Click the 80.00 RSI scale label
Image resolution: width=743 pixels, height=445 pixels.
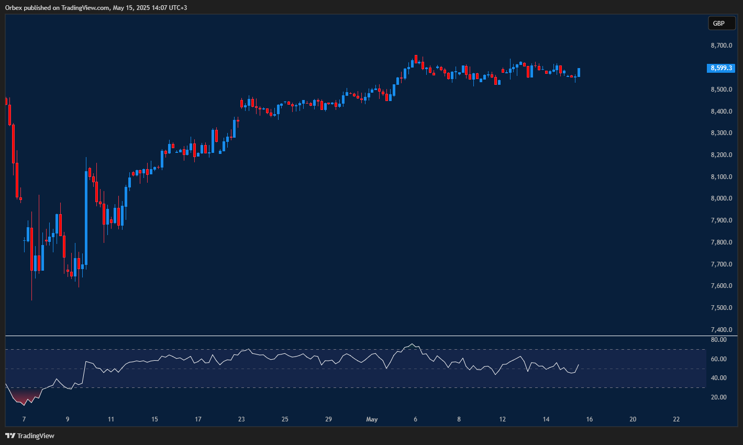[719, 340]
